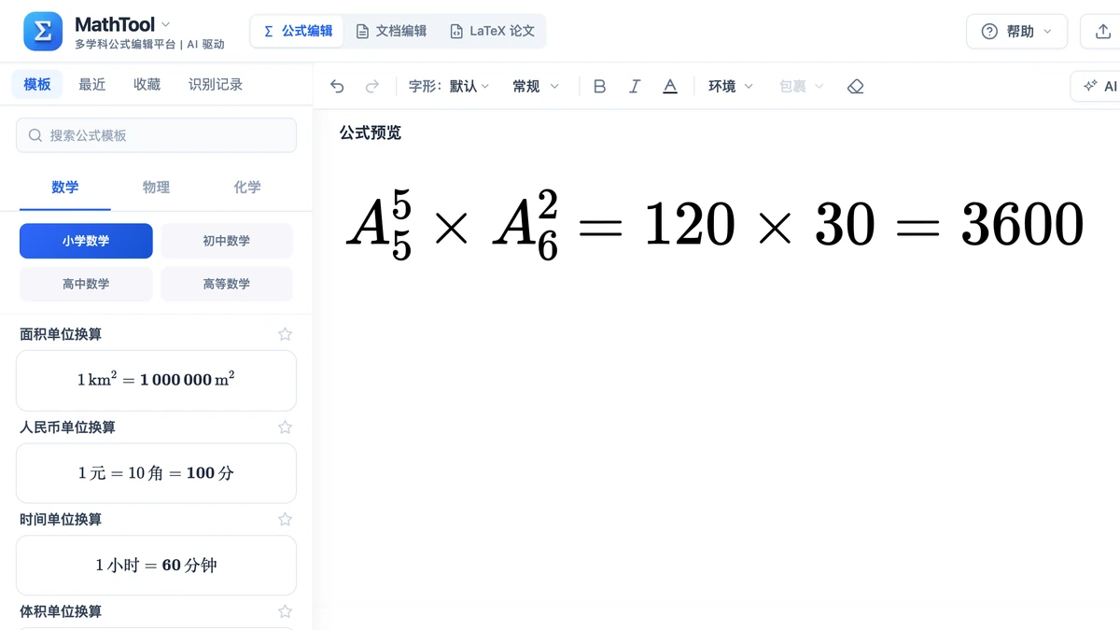This screenshot has width=1120, height=630.
Task: Select 初中数学 category
Action: coord(227,241)
